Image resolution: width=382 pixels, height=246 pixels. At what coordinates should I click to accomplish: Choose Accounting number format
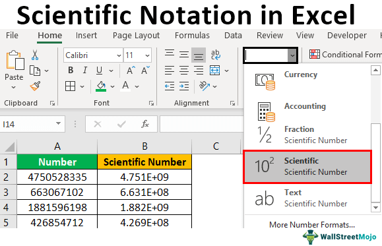[x=307, y=111]
